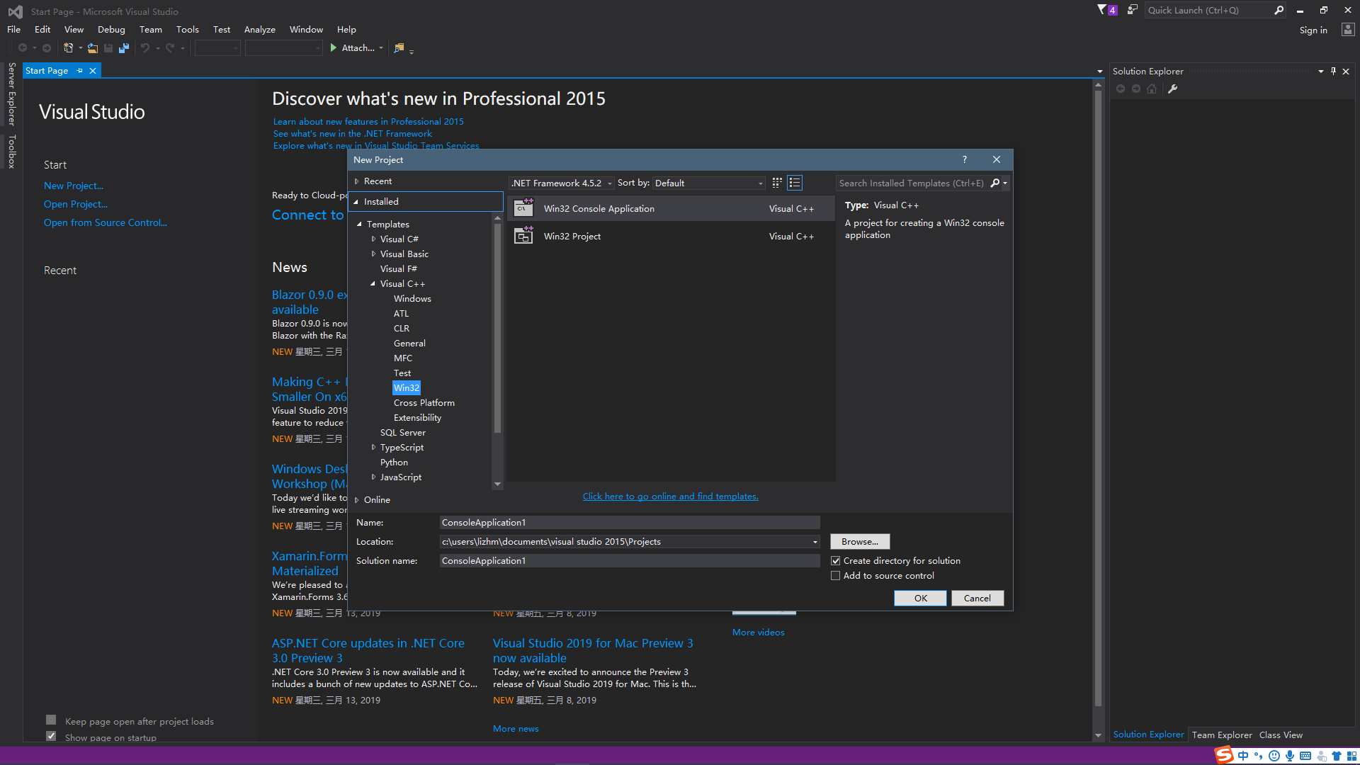Viewport: 1360px width, 765px height.
Task: Toggle Keep page open after project loads
Action: (x=51, y=720)
